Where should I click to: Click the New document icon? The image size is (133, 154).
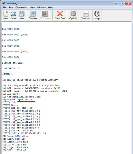pos(6,14)
